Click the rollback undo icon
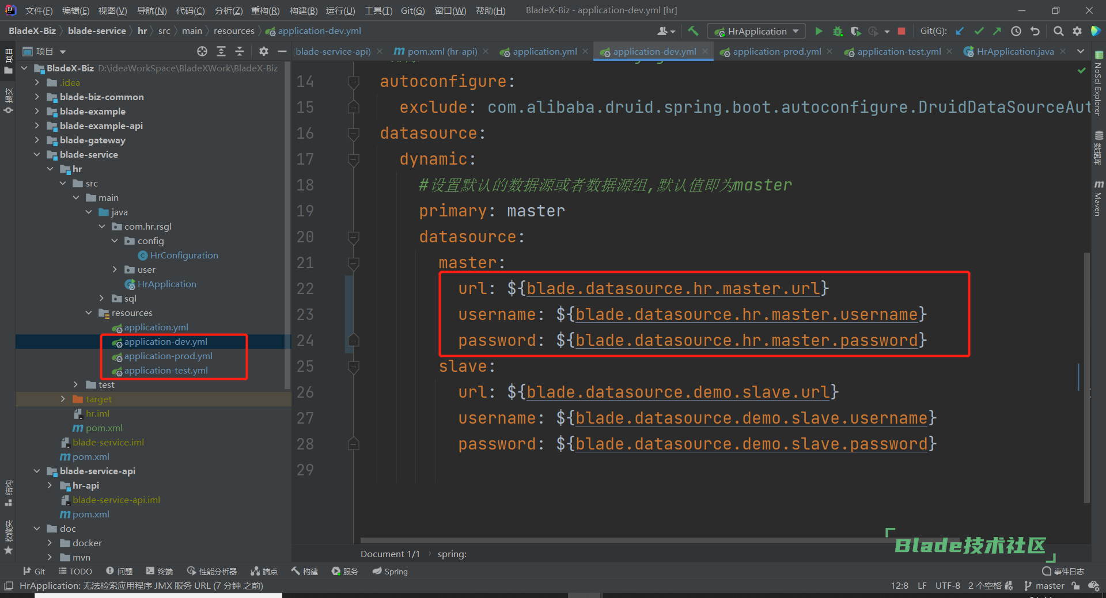The height and width of the screenshot is (598, 1106). [x=1035, y=31]
